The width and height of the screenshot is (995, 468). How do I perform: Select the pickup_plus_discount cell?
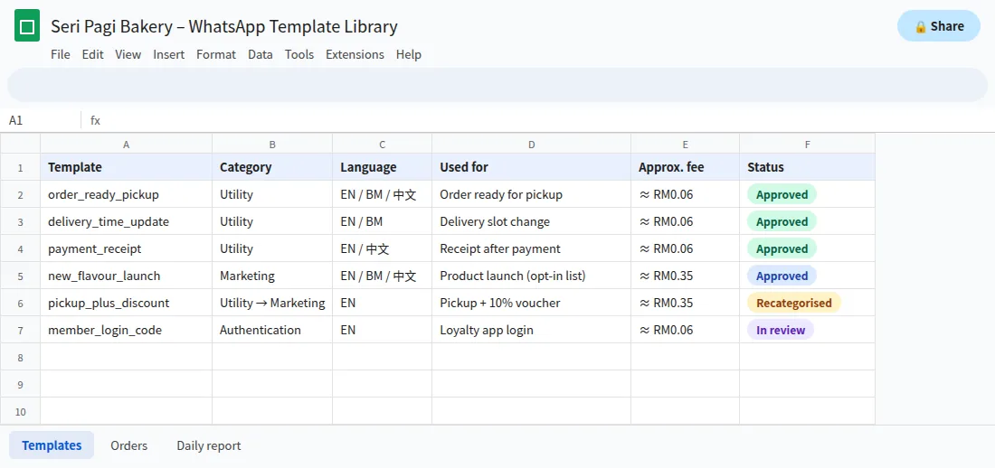[x=127, y=304]
